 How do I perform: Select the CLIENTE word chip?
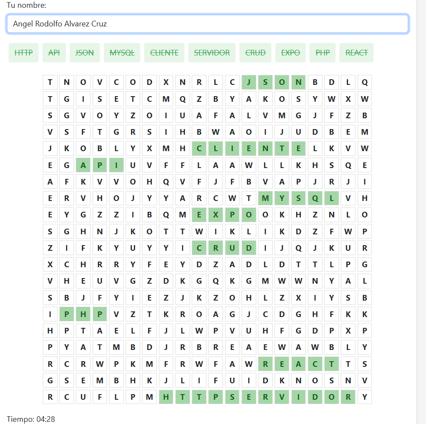[x=165, y=53]
